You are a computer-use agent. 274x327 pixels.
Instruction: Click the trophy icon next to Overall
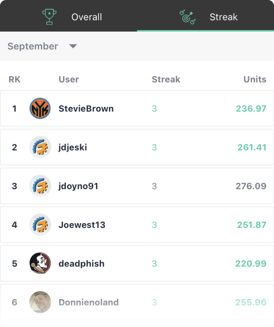pyautogui.click(x=49, y=16)
